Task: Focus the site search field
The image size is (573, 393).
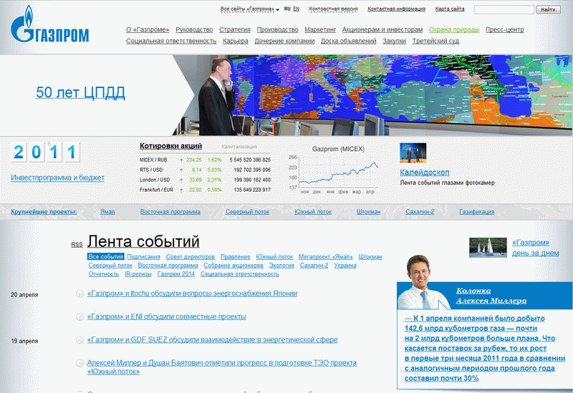Action: [504, 9]
